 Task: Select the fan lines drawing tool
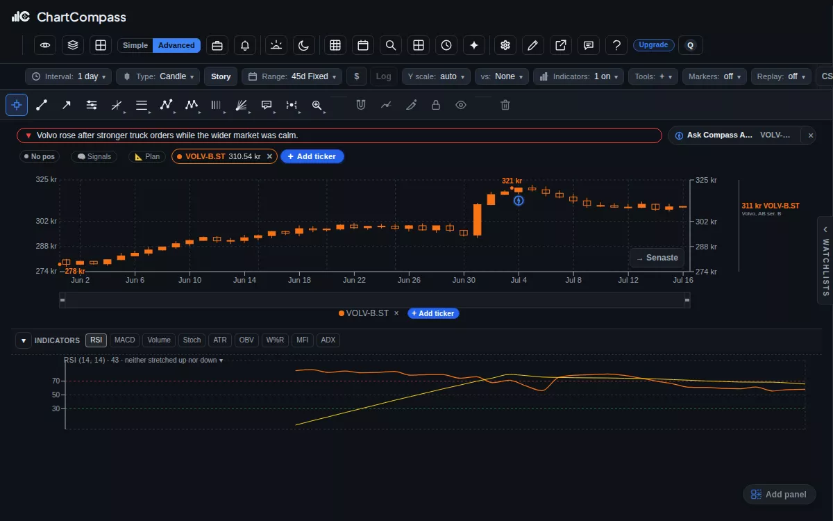tap(242, 105)
